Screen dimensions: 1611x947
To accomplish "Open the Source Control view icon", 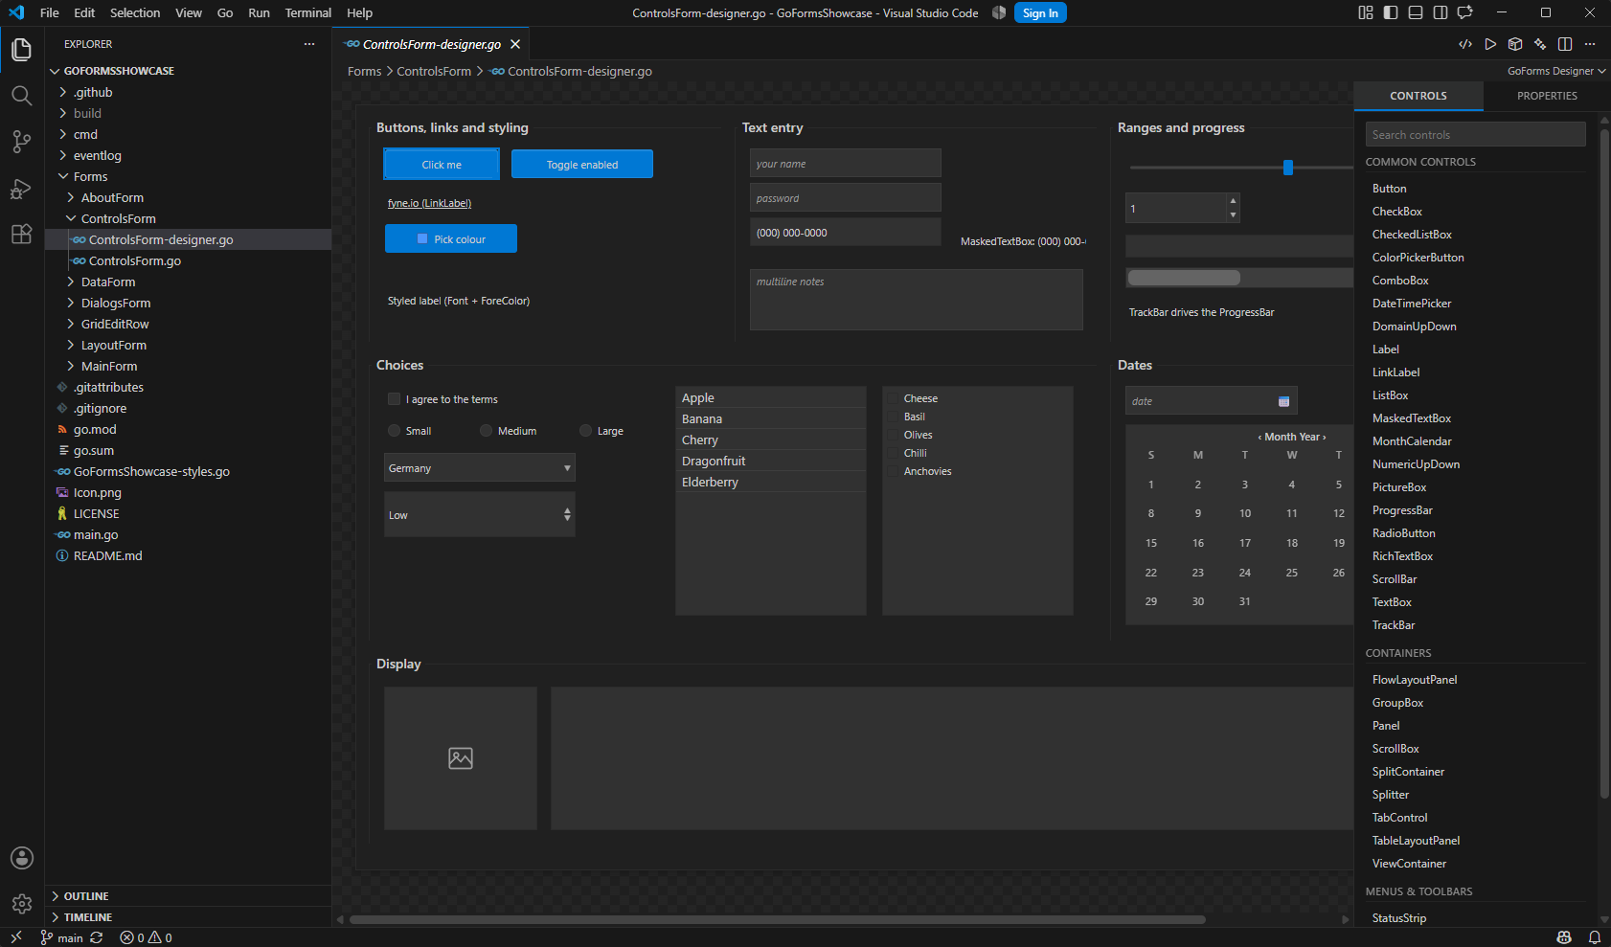I will click(x=21, y=142).
